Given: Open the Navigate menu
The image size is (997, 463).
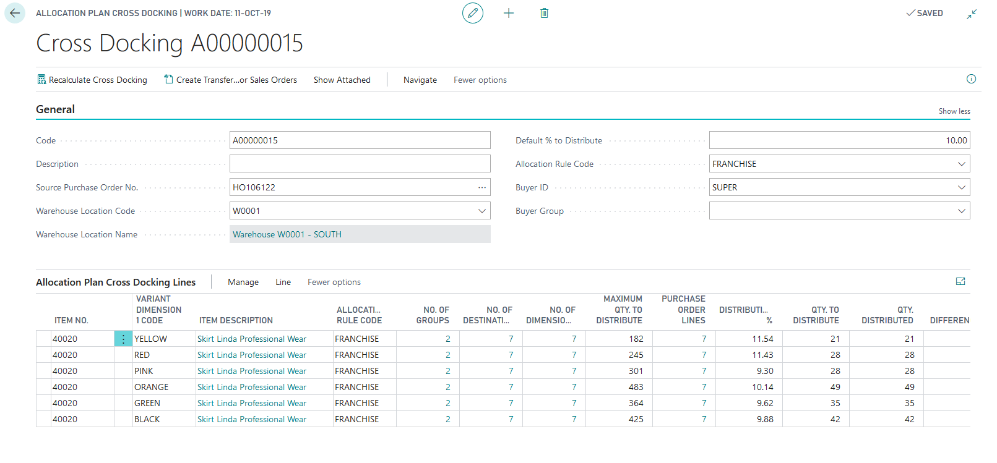Looking at the screenshot, I should point(420,80).
